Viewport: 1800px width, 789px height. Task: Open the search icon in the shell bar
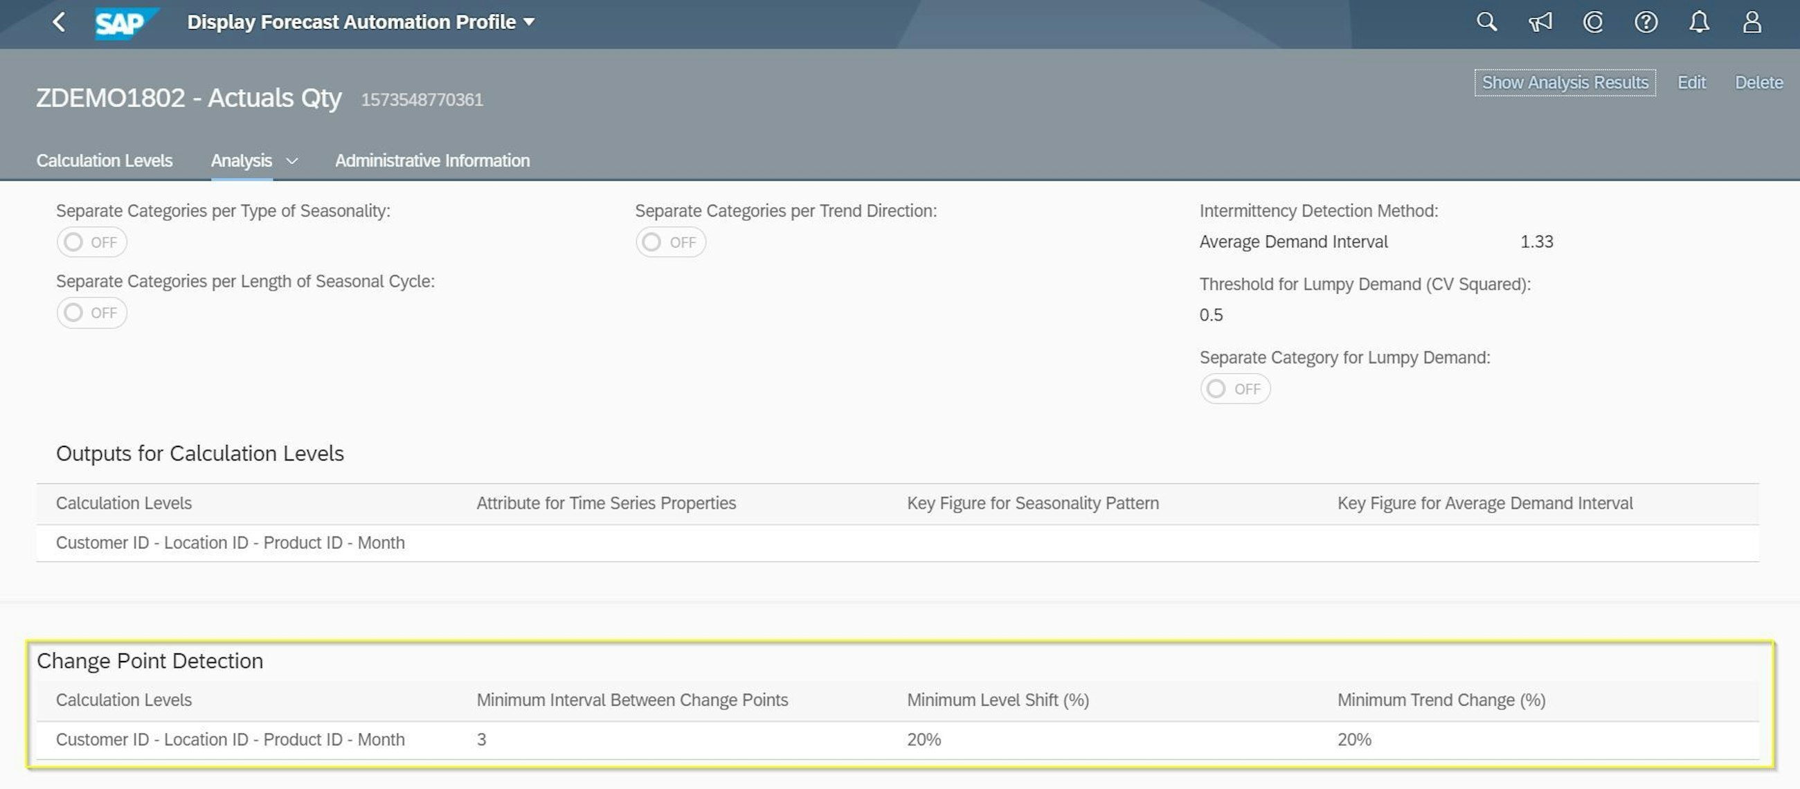1486,22
